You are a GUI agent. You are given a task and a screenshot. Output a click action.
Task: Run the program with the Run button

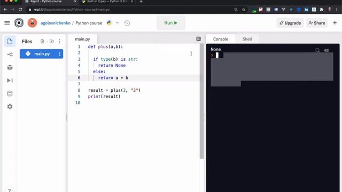pyautogui.click(x=171, y=22)
